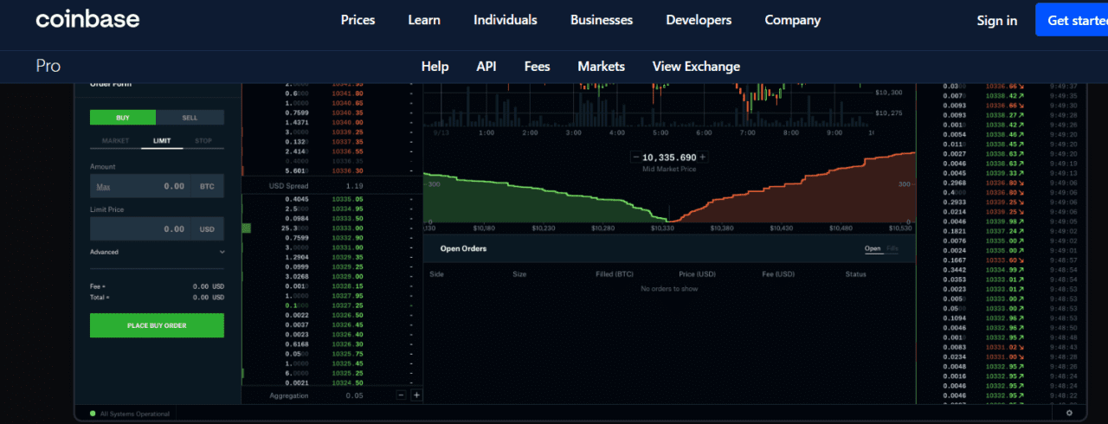Open the Developers menu

pos(699,20)
